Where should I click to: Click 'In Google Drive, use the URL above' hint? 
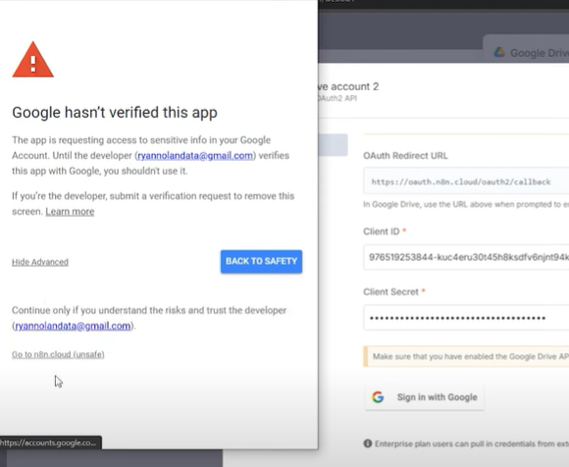(466, 205)
